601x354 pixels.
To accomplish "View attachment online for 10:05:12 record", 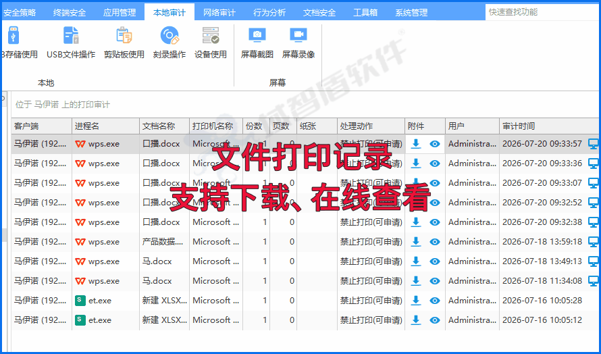I will tap(435, 320).
